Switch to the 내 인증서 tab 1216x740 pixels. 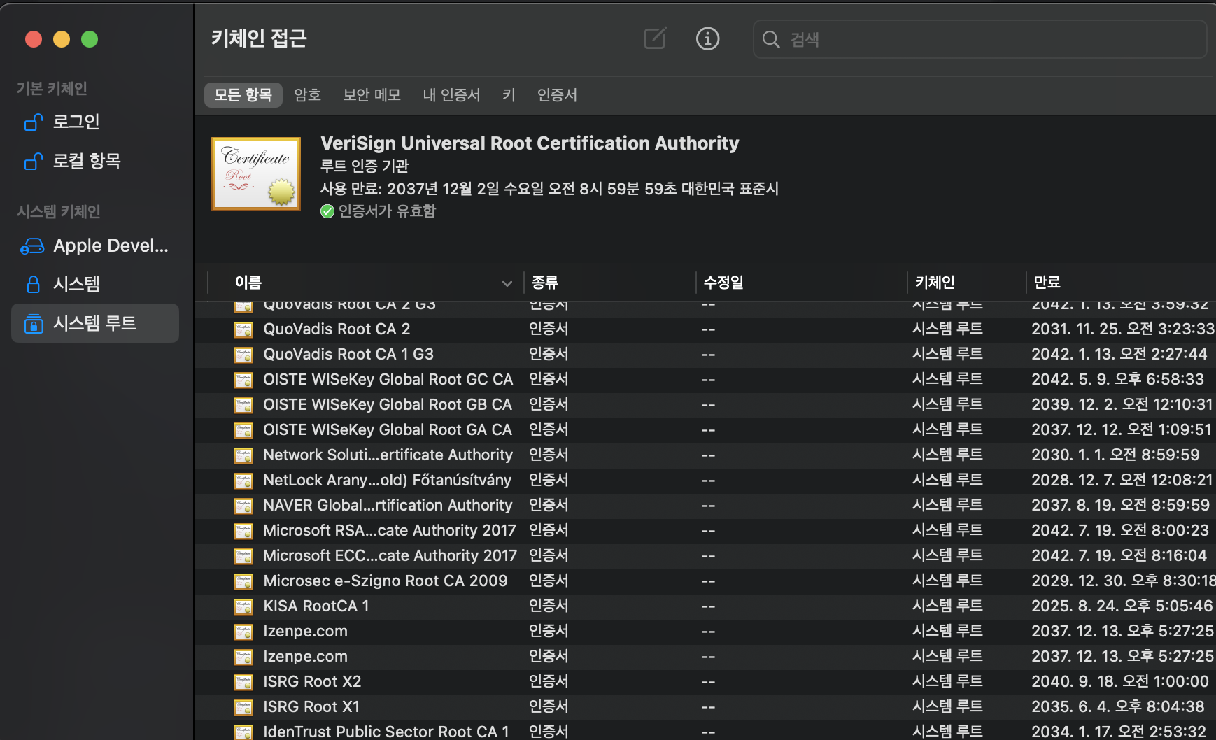click(451, 94)
